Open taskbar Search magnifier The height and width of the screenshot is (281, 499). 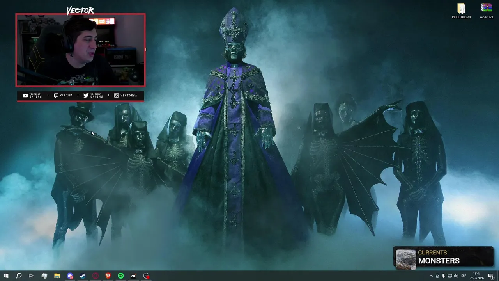point(19,276)
